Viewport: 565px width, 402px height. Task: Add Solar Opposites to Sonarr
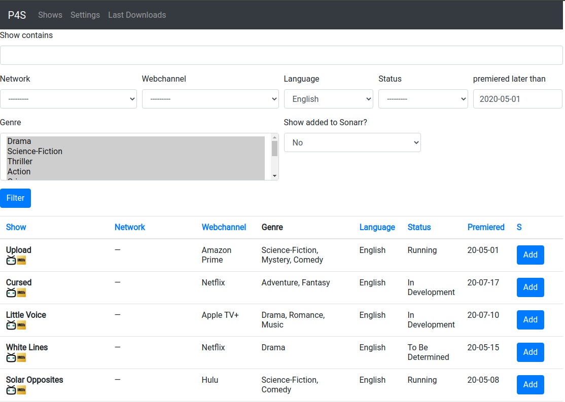pos(531,385)
